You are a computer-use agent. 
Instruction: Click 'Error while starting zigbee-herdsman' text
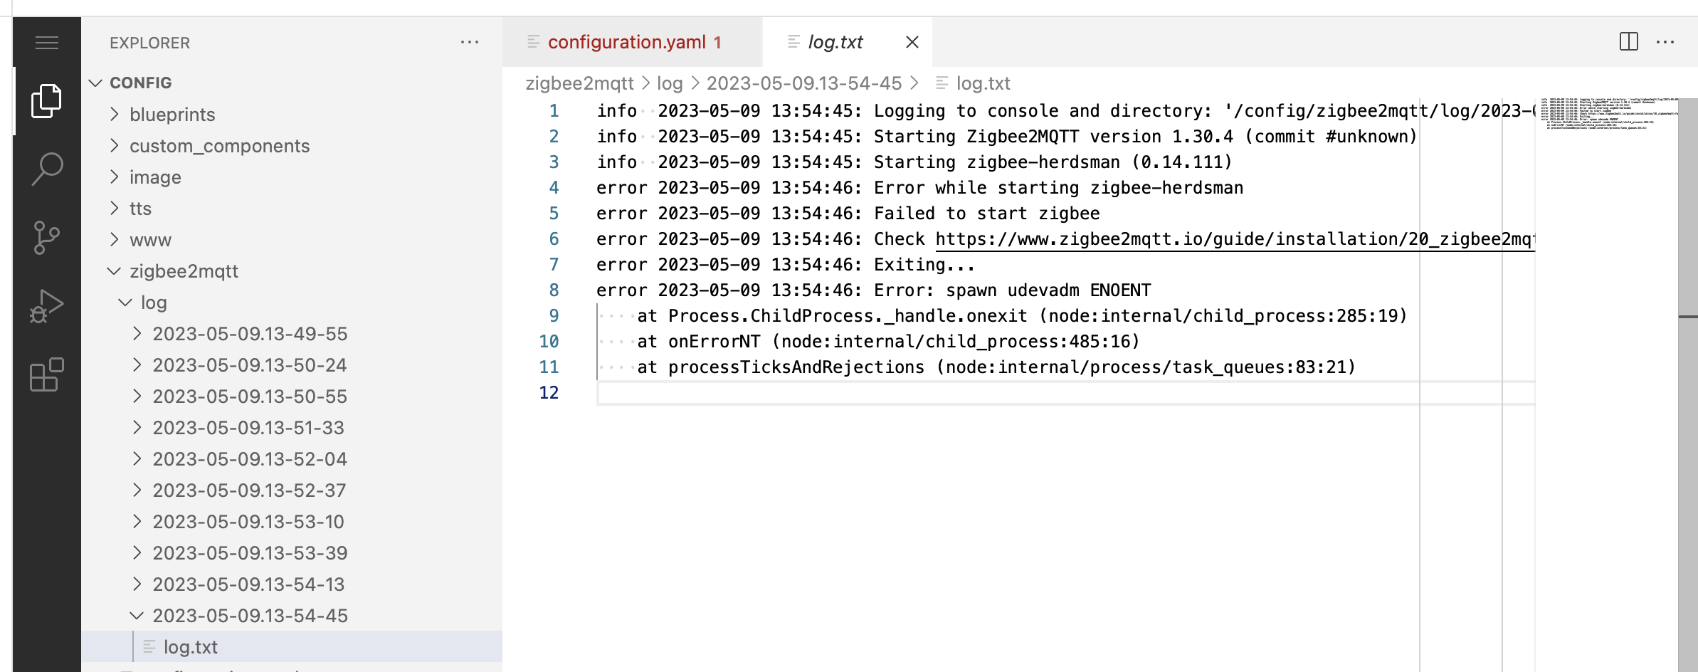pos(1059,188)
